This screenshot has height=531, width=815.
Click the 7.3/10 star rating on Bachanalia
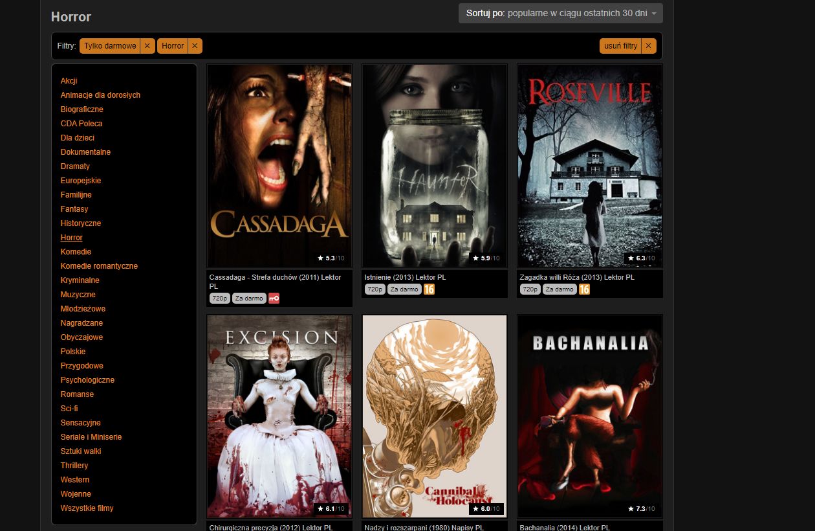[642, 509]
